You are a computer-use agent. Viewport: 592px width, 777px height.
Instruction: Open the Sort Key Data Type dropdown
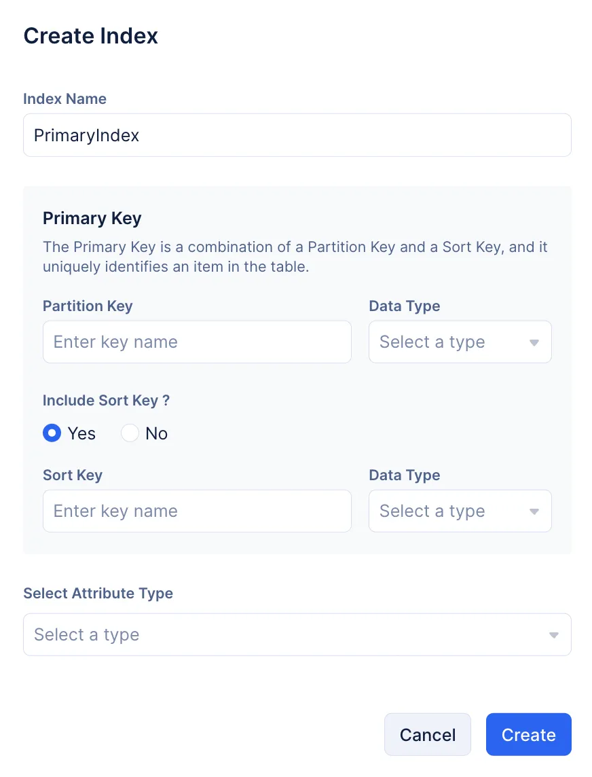click(x=460, y=511)
